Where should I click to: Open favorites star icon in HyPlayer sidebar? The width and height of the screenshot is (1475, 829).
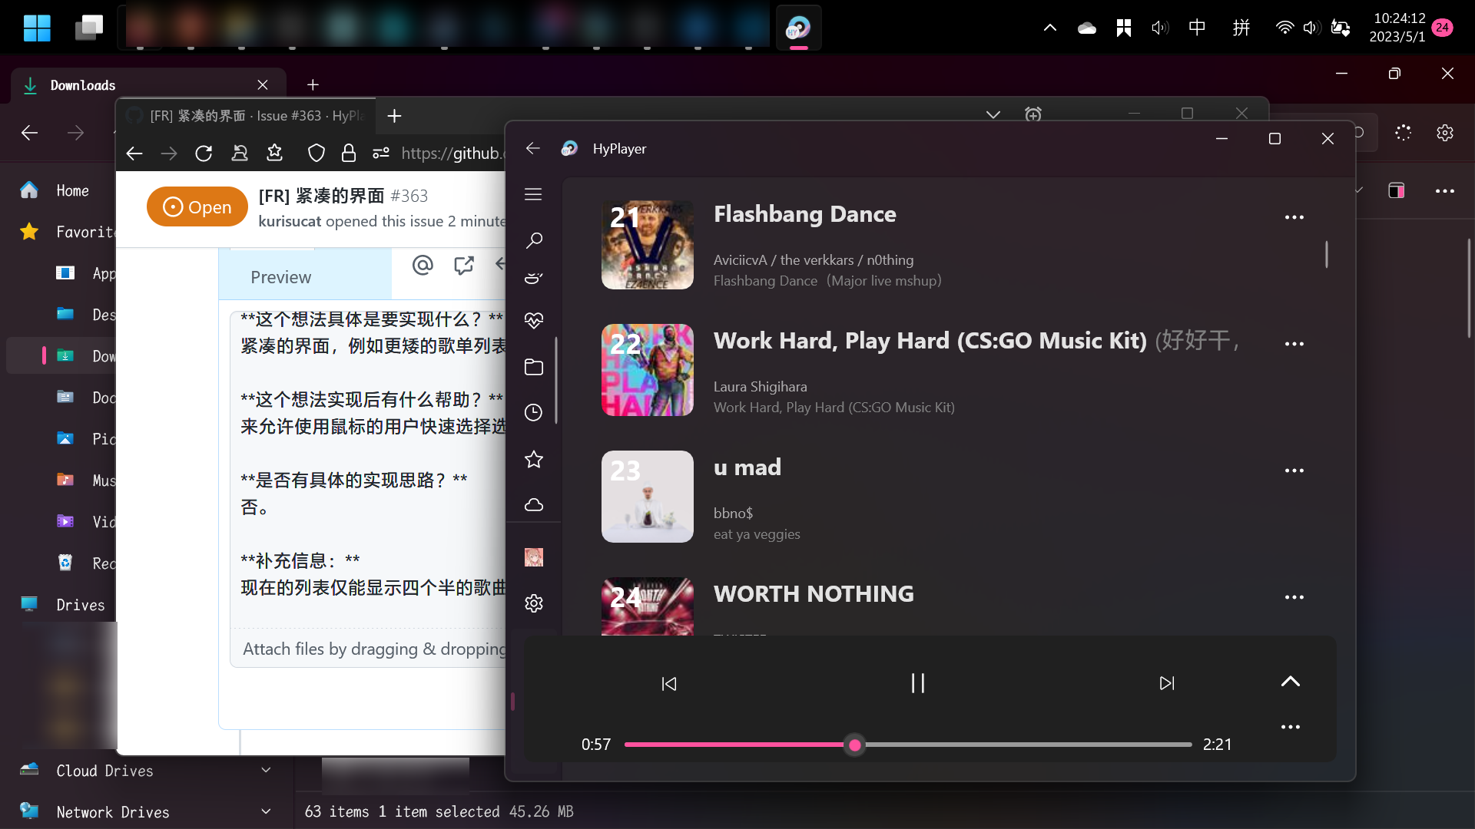tap(534, 459)
